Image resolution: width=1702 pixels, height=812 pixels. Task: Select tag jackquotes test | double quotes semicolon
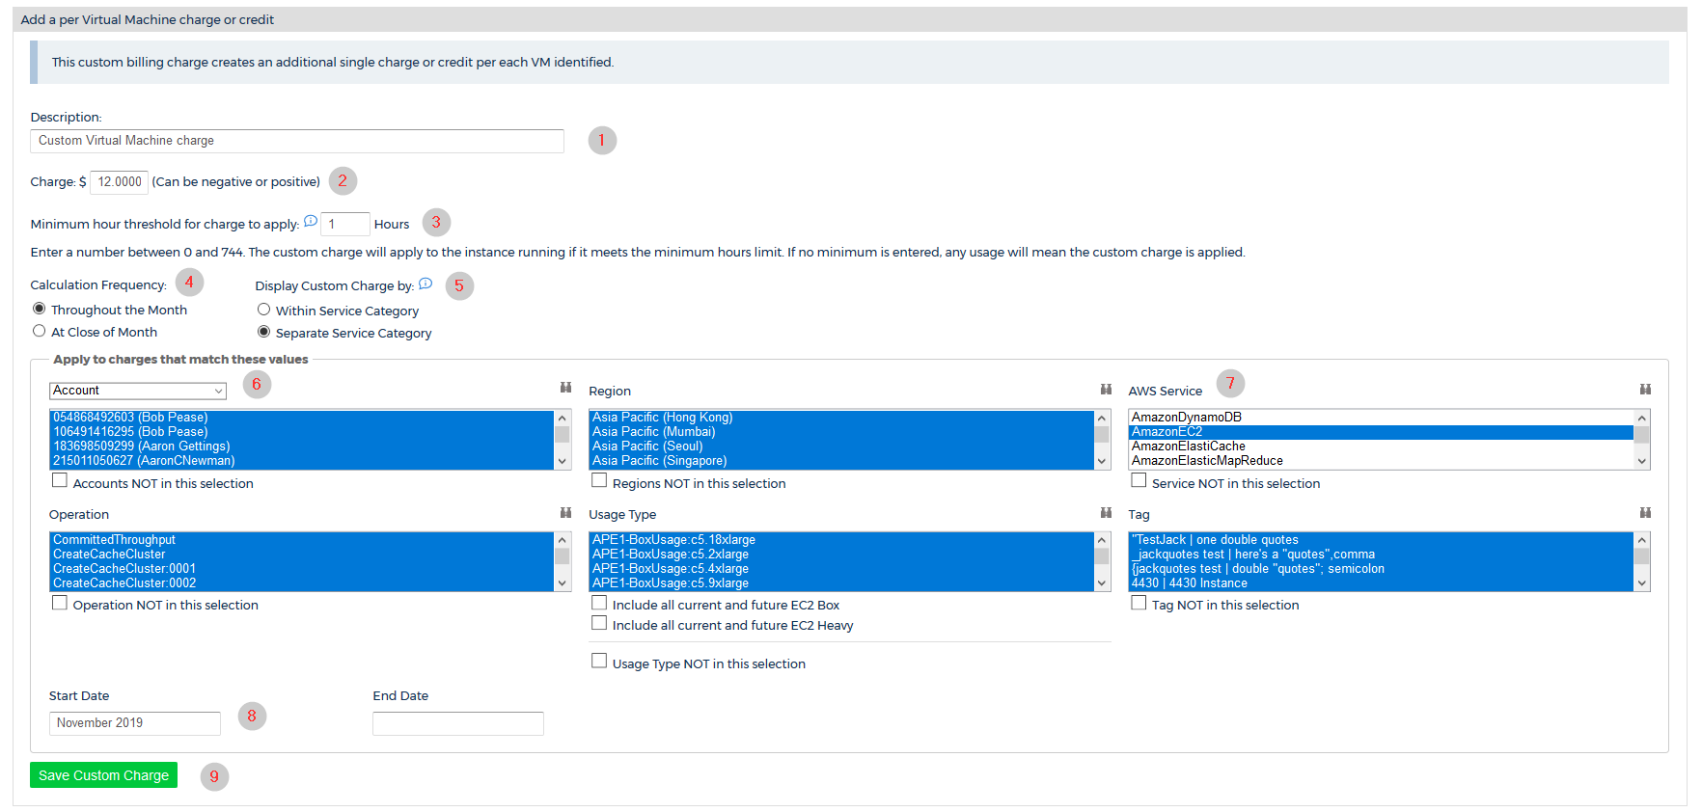1381,569
